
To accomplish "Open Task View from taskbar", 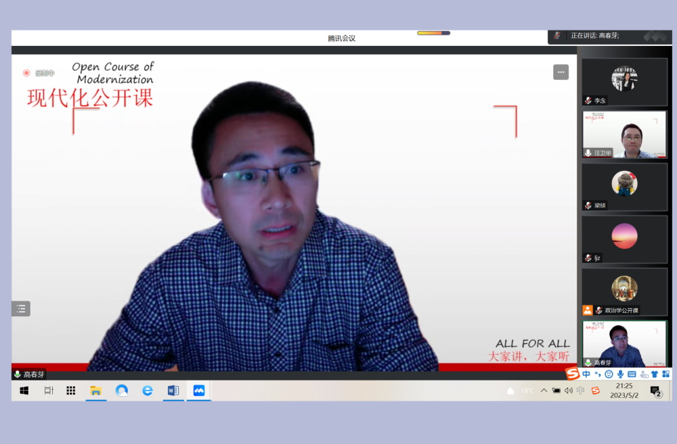I will tap(49, 391).
